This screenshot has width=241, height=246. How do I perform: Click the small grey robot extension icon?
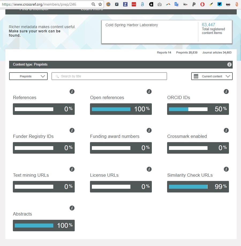pos(185,4)
